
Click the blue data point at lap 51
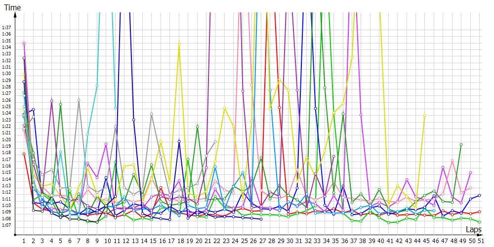[479, 196]
